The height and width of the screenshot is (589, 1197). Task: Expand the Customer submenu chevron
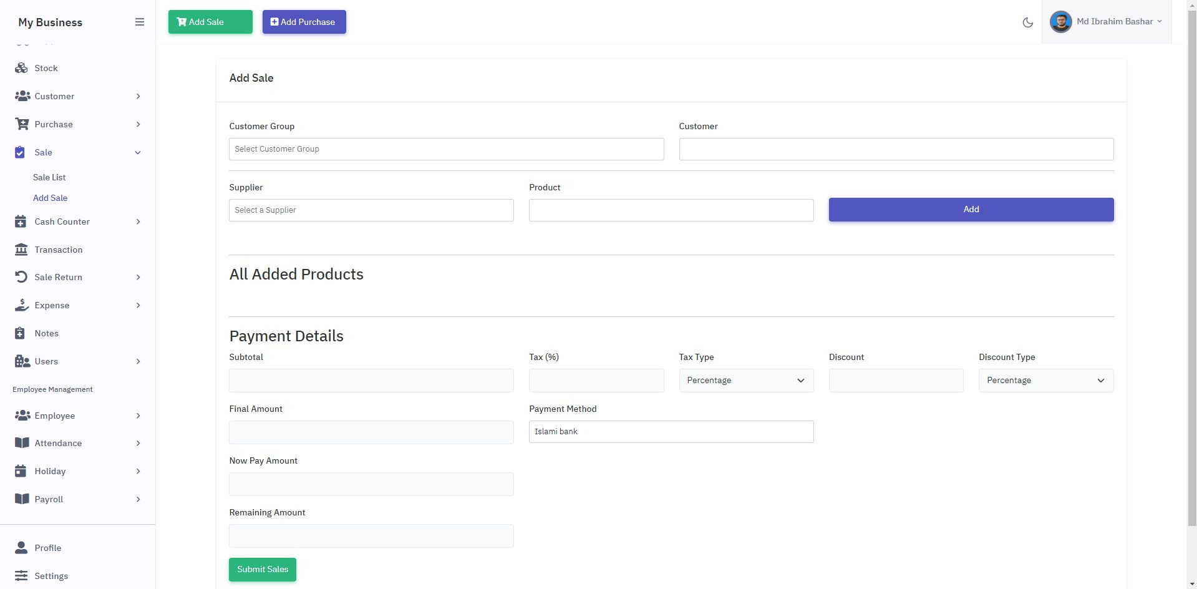click(x=138, y=96)
